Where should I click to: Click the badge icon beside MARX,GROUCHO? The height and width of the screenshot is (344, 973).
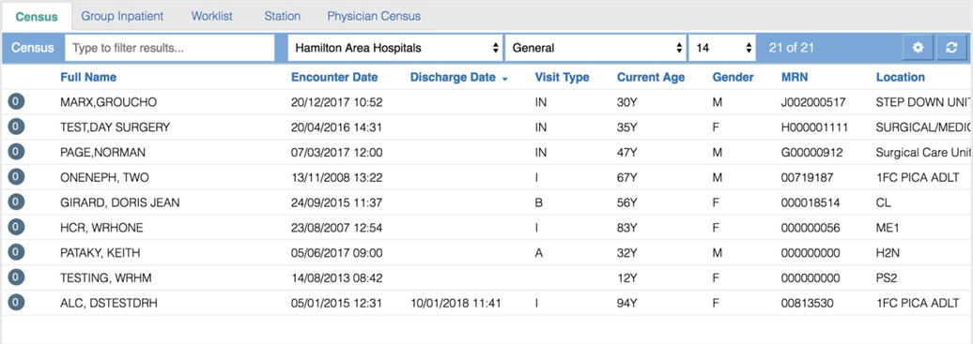(x=16, y=101)
